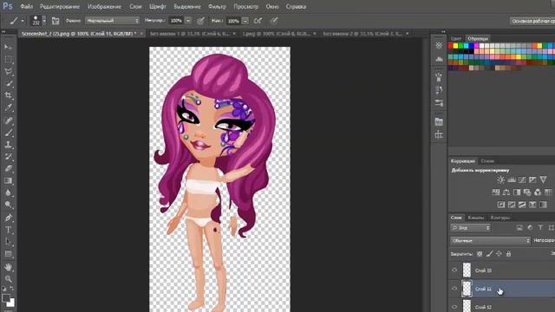
Task: Expand the collapsed panel dock double-arrow
Action: point(443,32)
